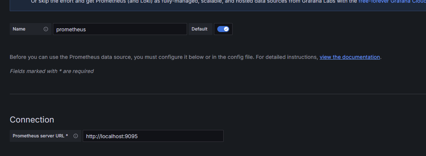Click empty space right of URL field
This screenshot has height=156, width=426.
[317, 136]
